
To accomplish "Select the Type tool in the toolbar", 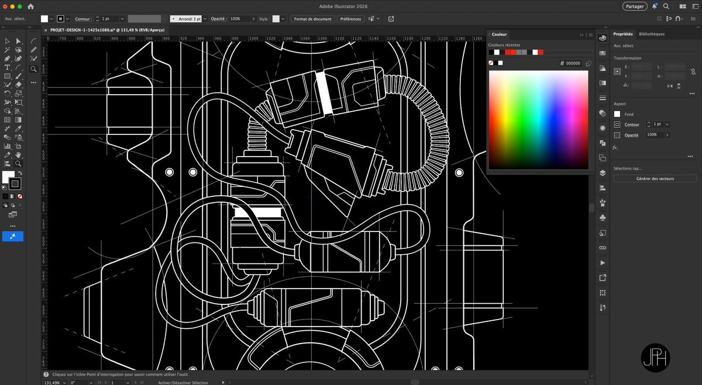I will pyautogui.click(x=7, y=68).
